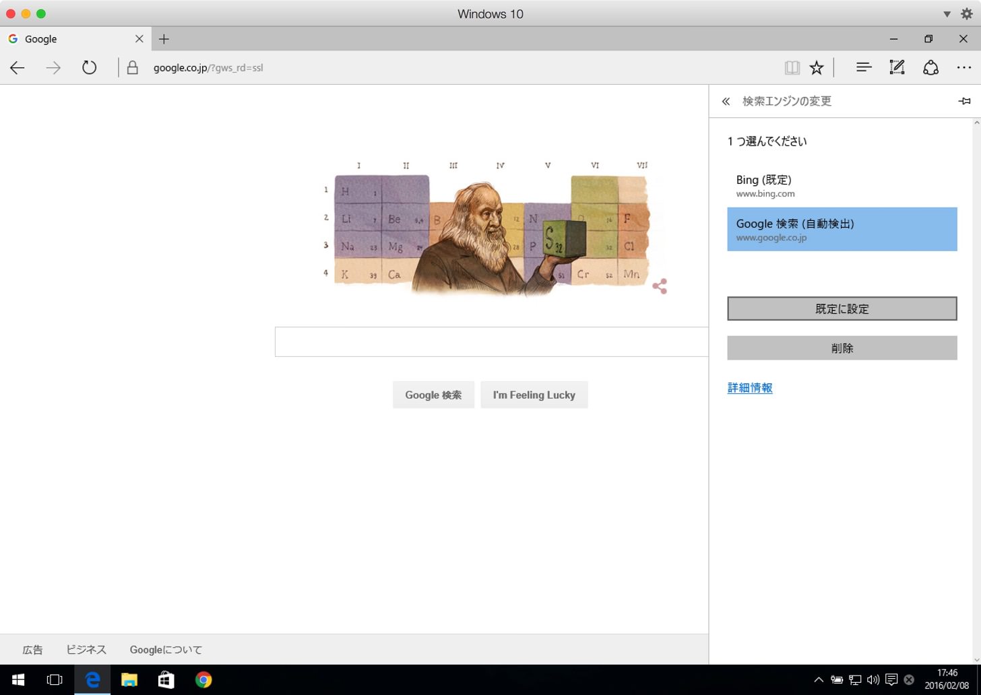Open the Mac window settings gear

[x=967, y=14]
